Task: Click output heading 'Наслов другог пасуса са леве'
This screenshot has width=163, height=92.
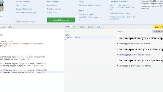Action: [x=140, y=49]
